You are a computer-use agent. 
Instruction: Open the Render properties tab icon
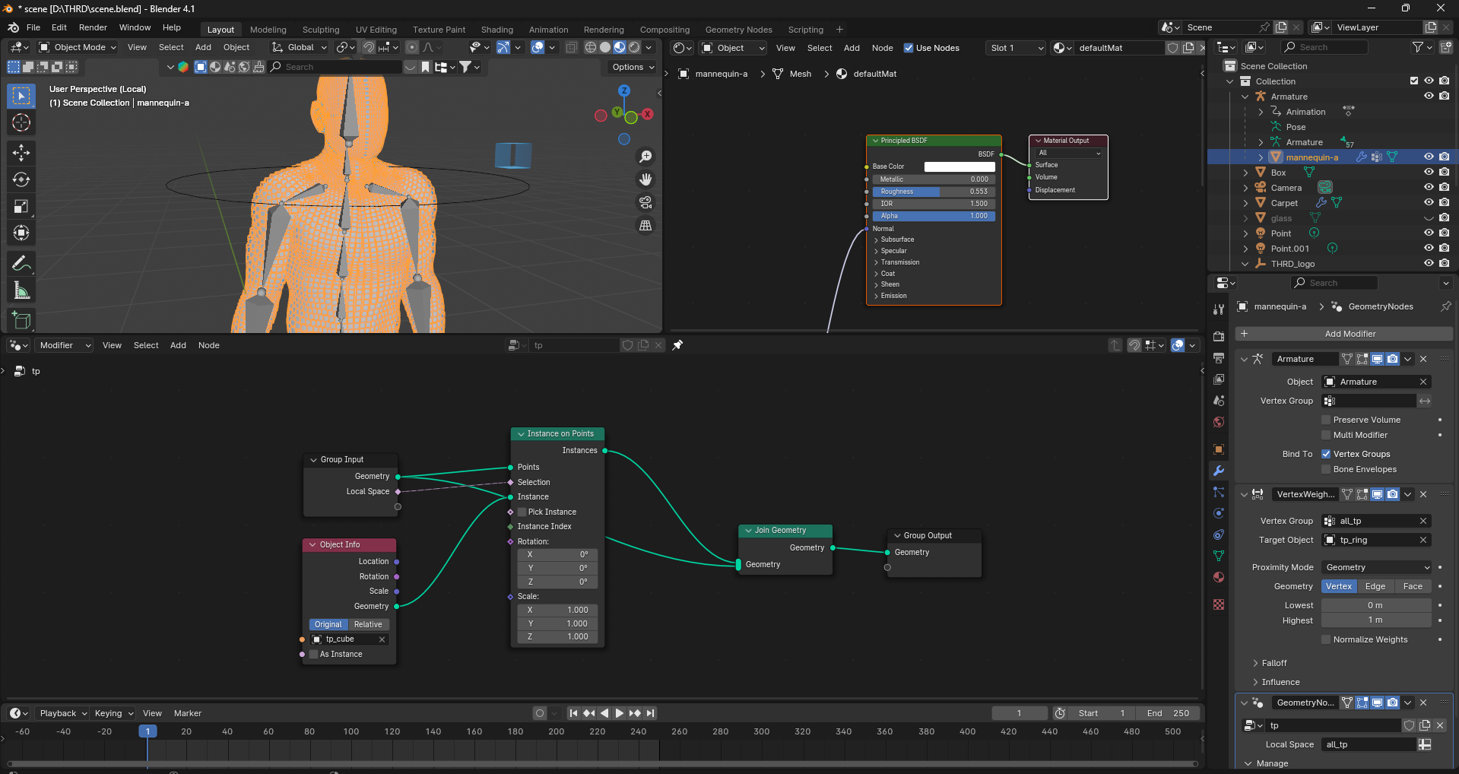(1219, 337)
